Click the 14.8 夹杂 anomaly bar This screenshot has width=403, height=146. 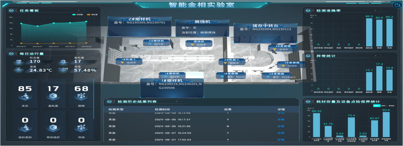click(389, 80)
